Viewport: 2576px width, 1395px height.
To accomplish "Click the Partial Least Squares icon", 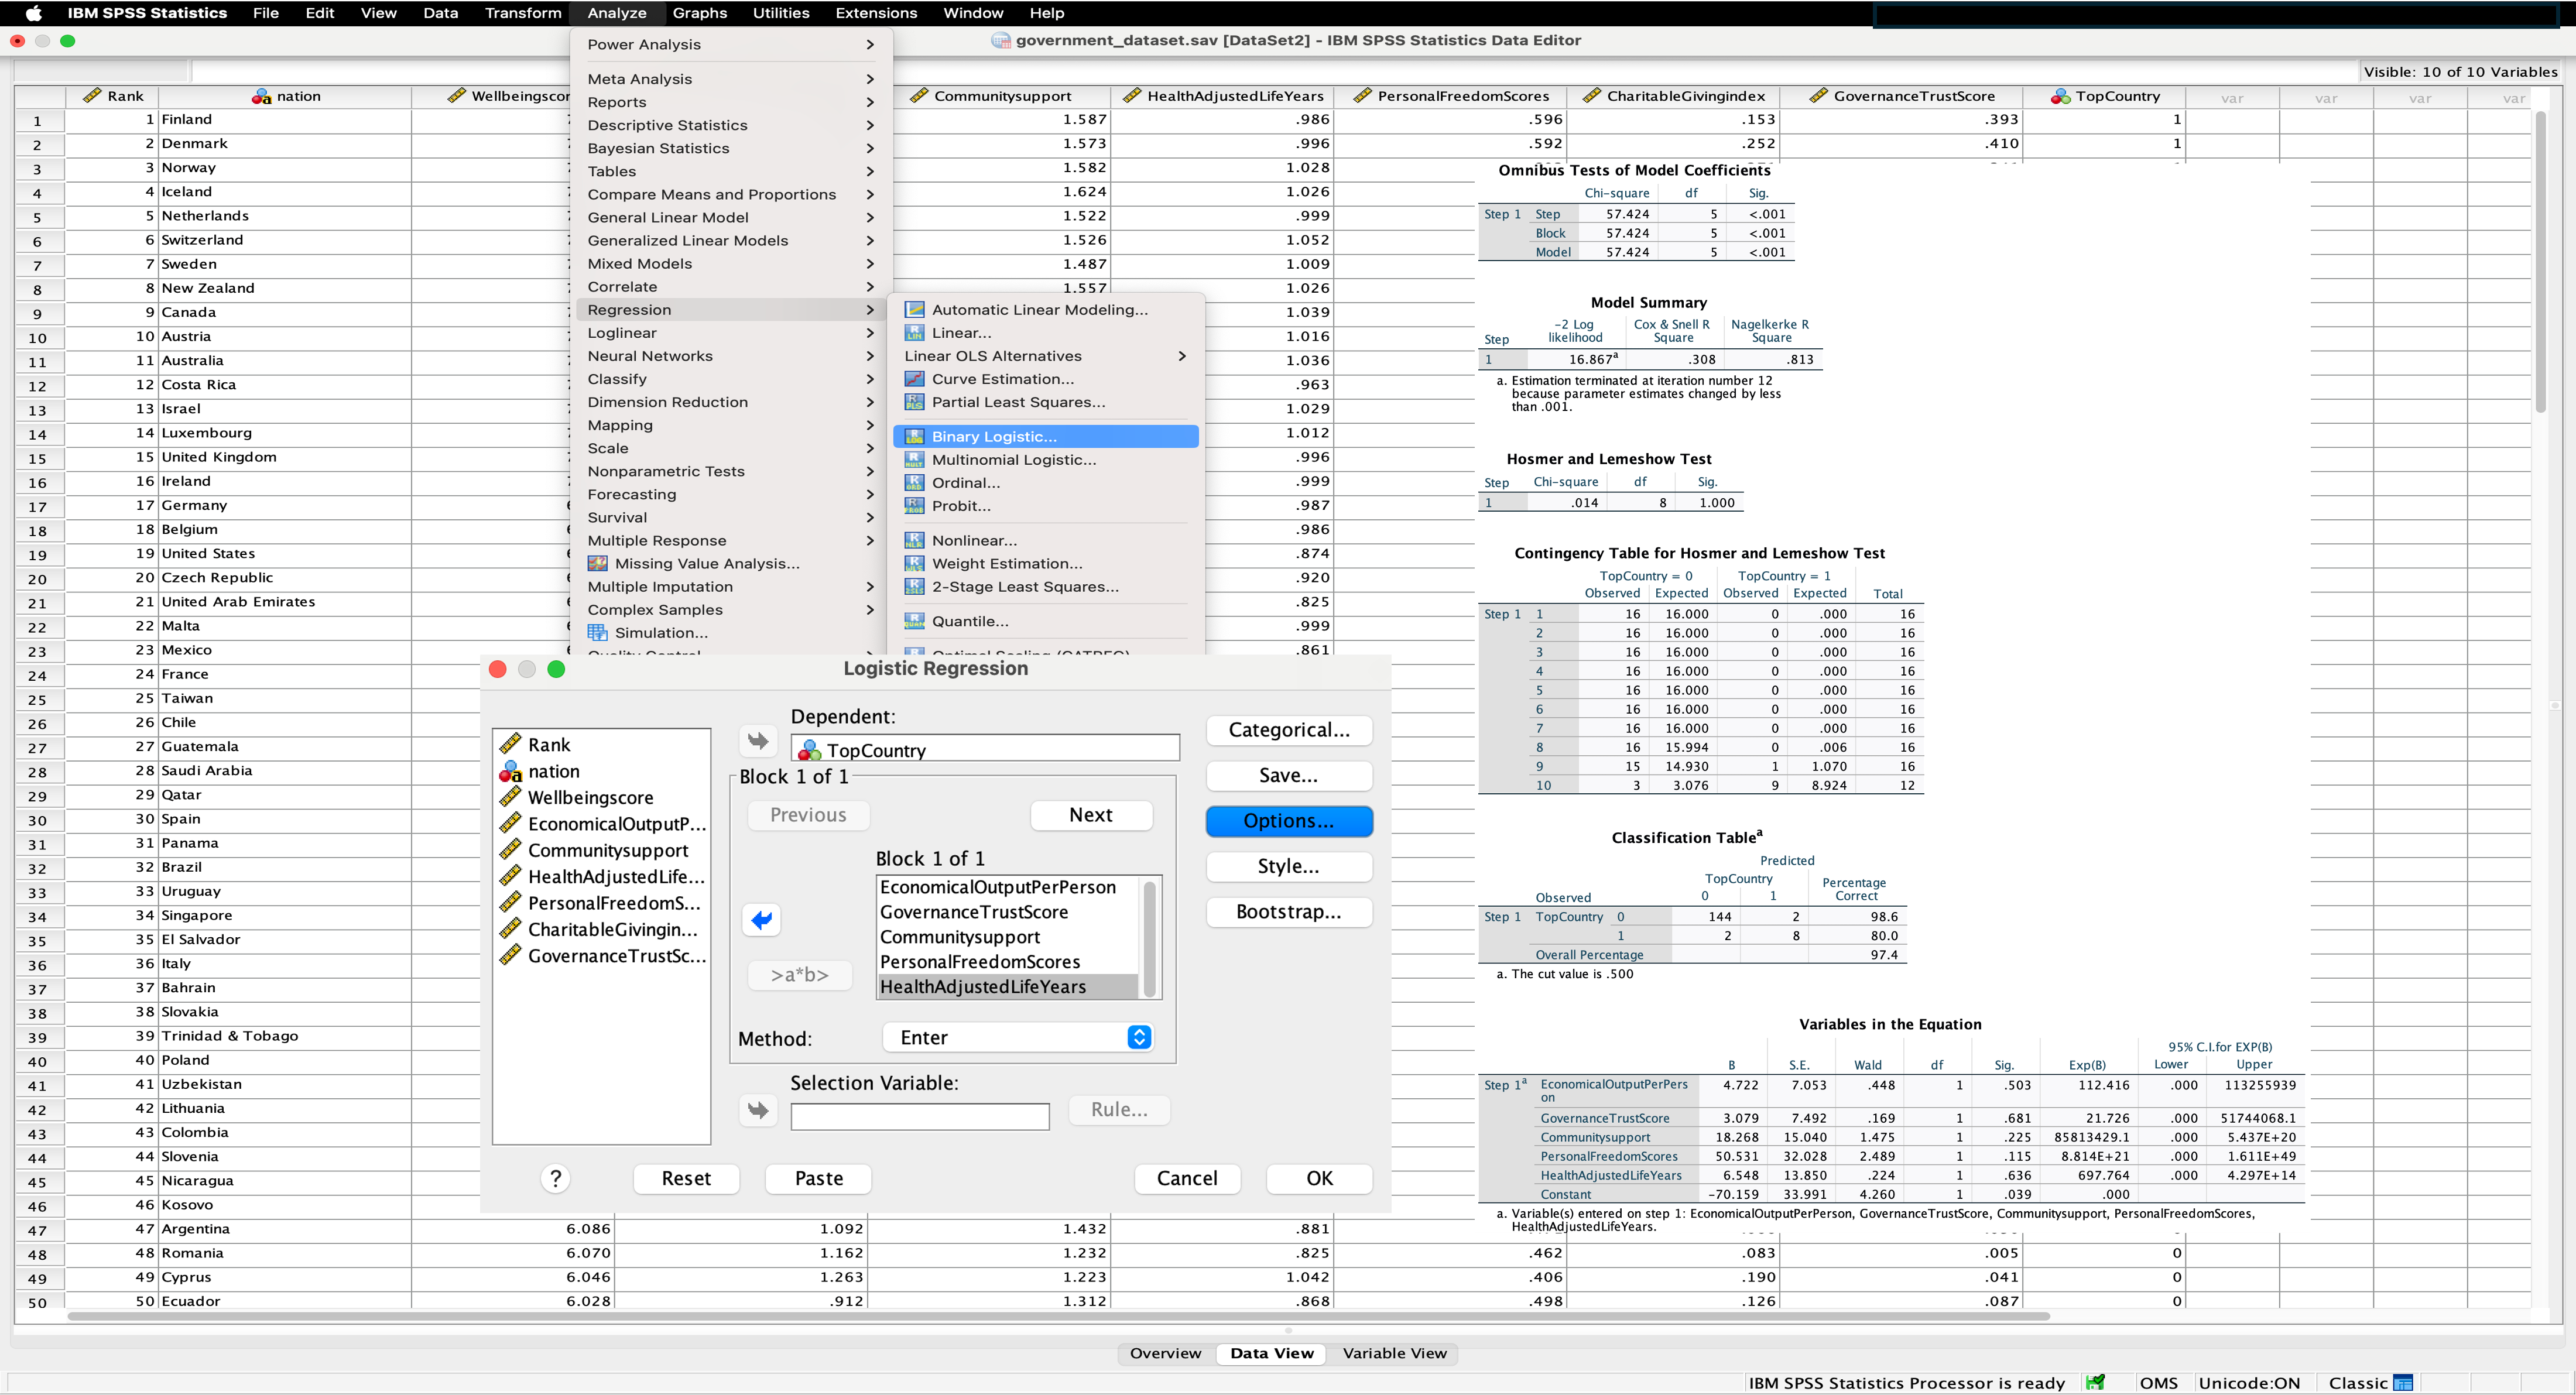I will click(914, 402).
